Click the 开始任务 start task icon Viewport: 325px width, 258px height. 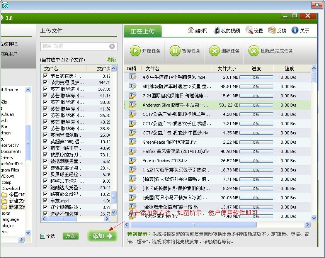pyautogui.click(x=135, y=51)
